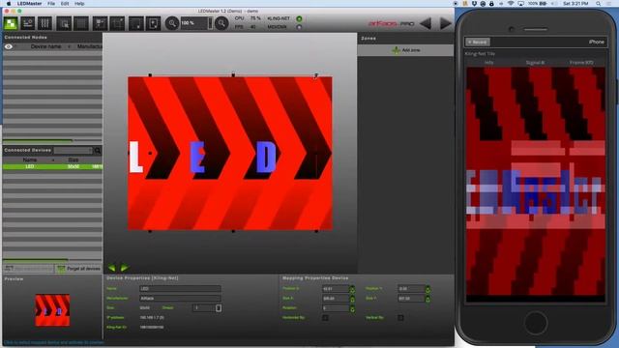Open the Wi-Fi menu bar icon
The height and width of the screenshot is (348, 619).
(511, 4)
